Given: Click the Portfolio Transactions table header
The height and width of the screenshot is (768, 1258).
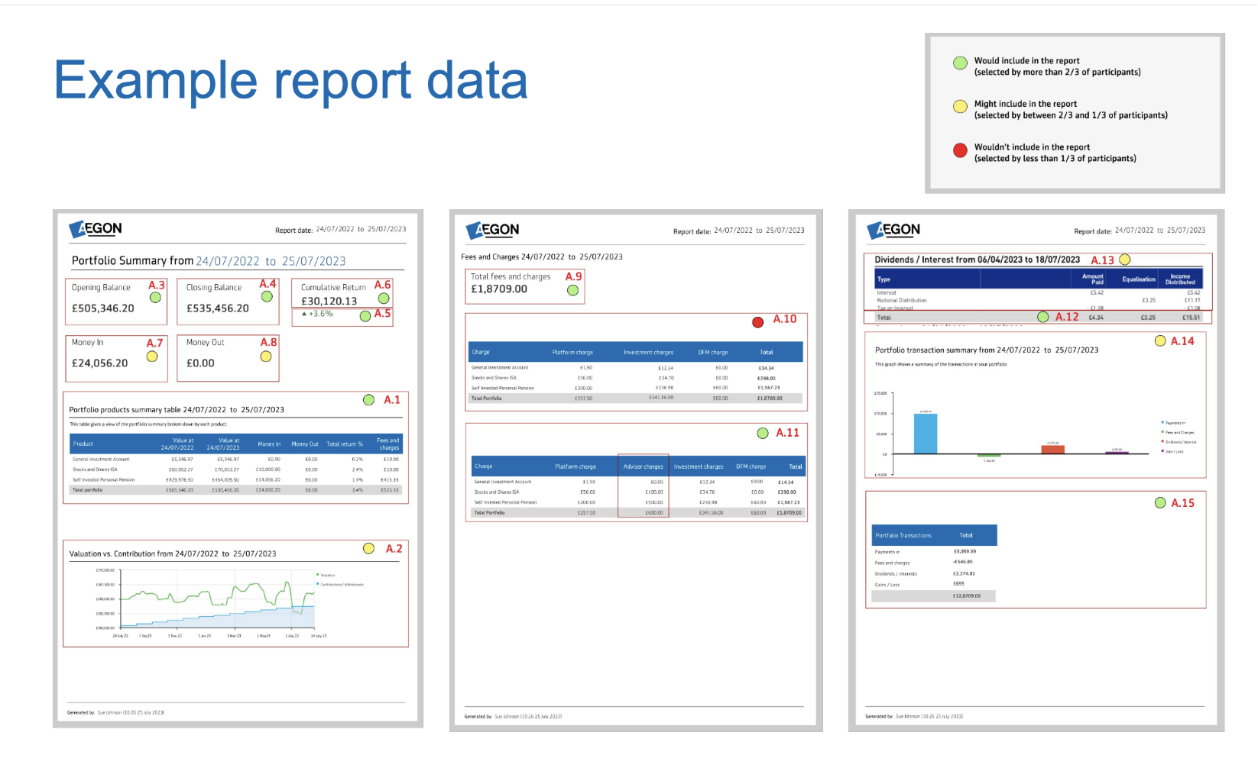Looking at the screenshot, I should (934, 535).
